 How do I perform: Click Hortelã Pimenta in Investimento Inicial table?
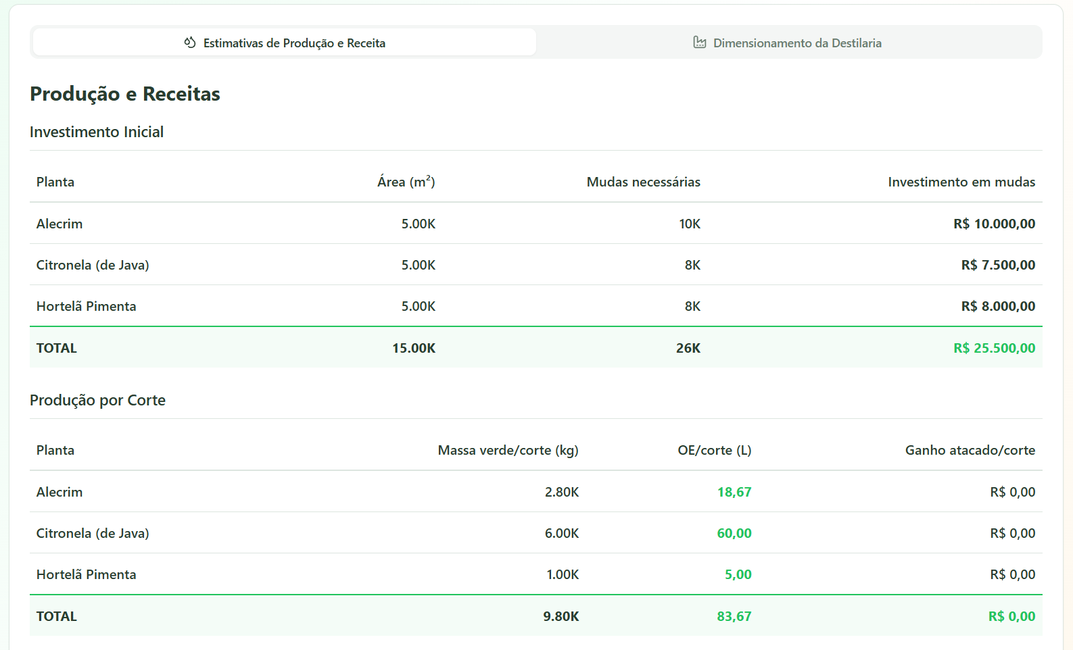[87, 306]
